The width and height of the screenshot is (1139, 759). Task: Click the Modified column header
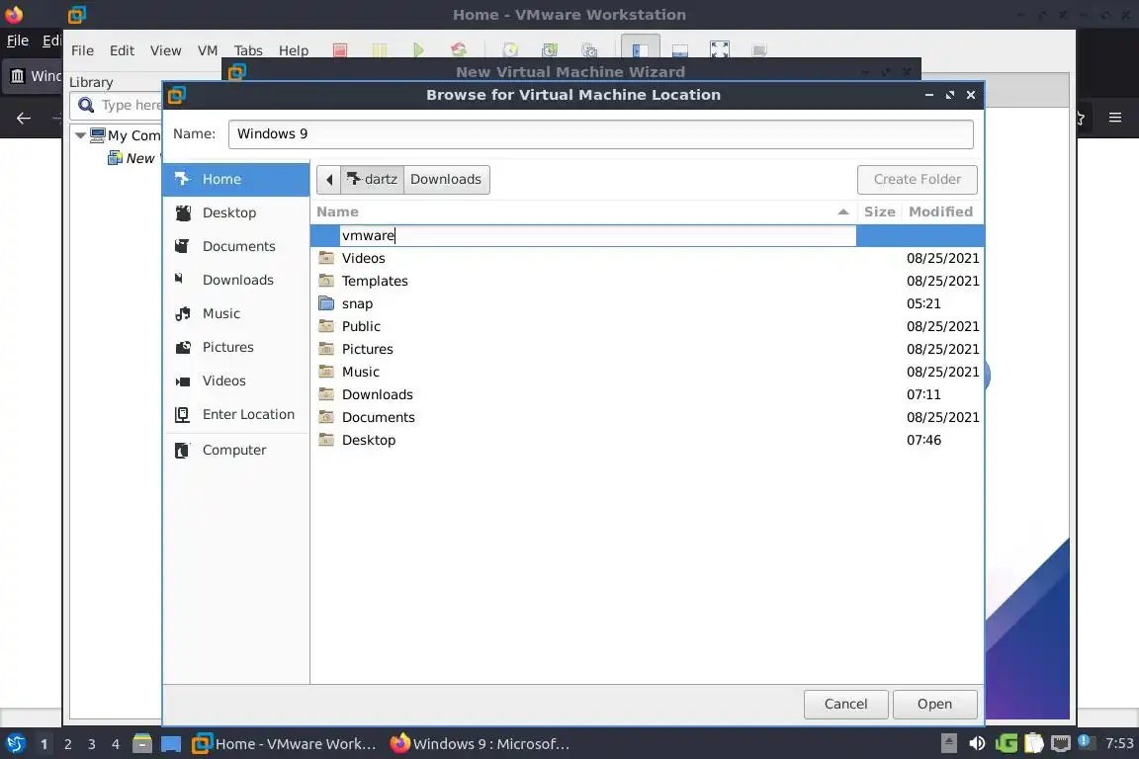(x=940, y=212)
